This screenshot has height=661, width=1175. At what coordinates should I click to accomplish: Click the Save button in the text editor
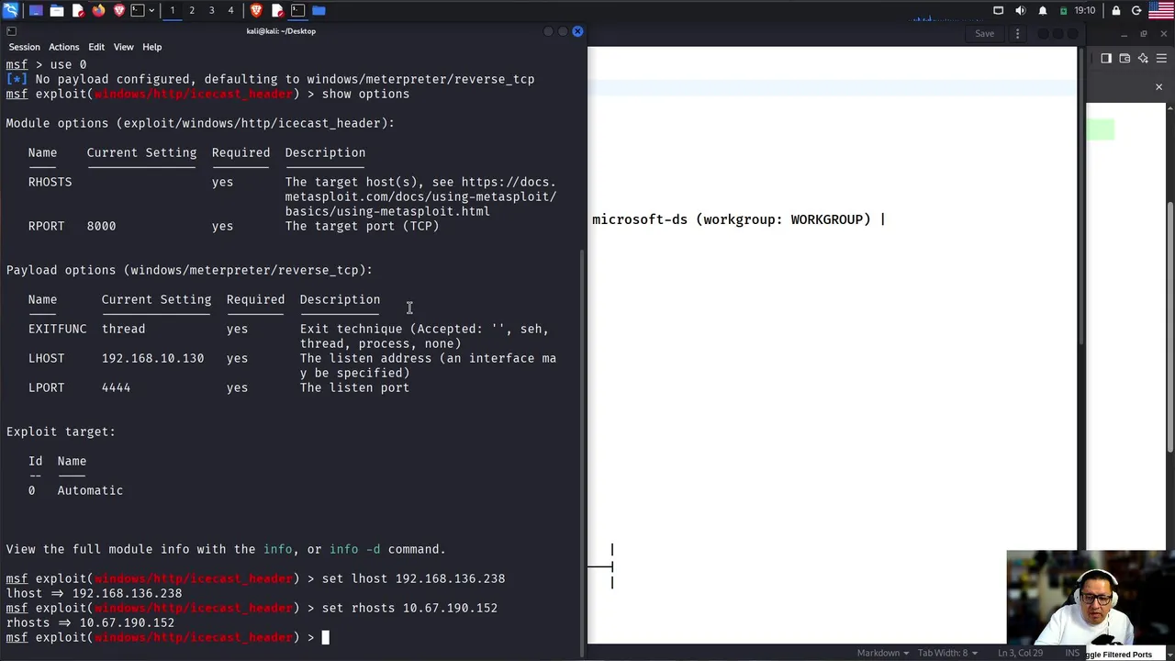[x=984, y=34]
